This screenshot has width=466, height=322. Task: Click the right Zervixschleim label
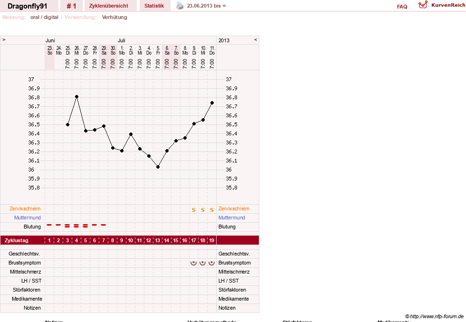(x=234, y=208)
